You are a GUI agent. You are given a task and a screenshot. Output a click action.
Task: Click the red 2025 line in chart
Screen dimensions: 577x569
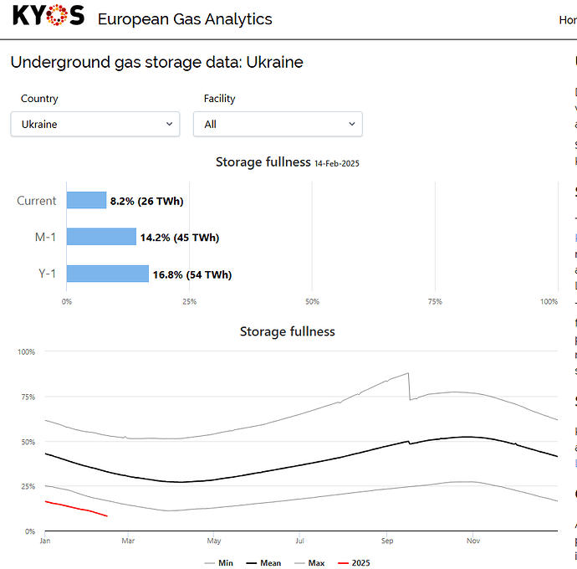76,508
